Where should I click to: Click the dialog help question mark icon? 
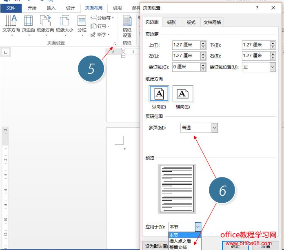(257, 8)
